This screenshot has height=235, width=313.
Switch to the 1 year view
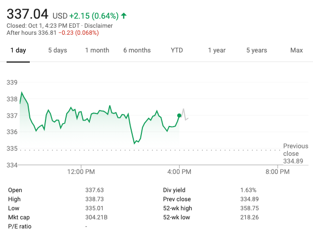pos(217,50)
